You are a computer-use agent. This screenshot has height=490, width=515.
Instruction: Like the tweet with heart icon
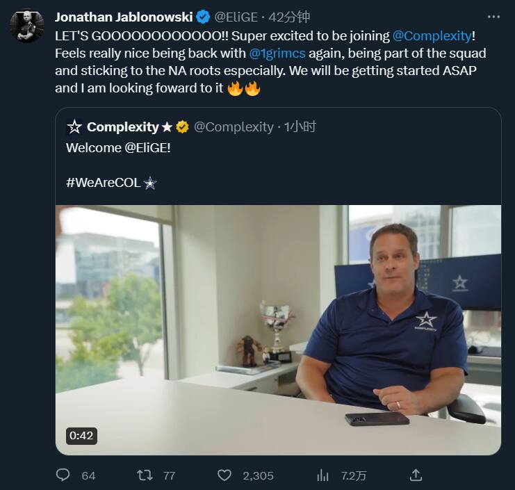point(224,475)
